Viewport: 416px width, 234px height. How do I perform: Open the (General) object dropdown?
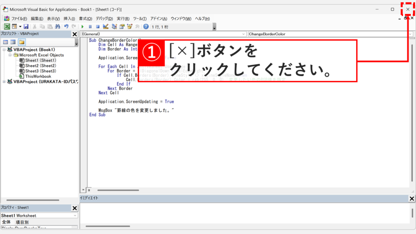coord(244,34)
